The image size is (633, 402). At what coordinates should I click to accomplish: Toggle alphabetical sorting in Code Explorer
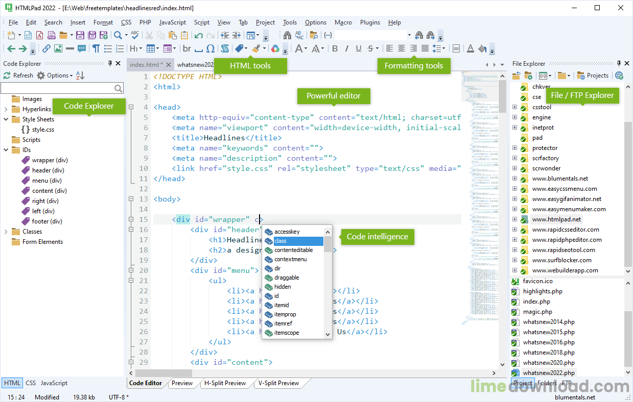coord(80,76)
